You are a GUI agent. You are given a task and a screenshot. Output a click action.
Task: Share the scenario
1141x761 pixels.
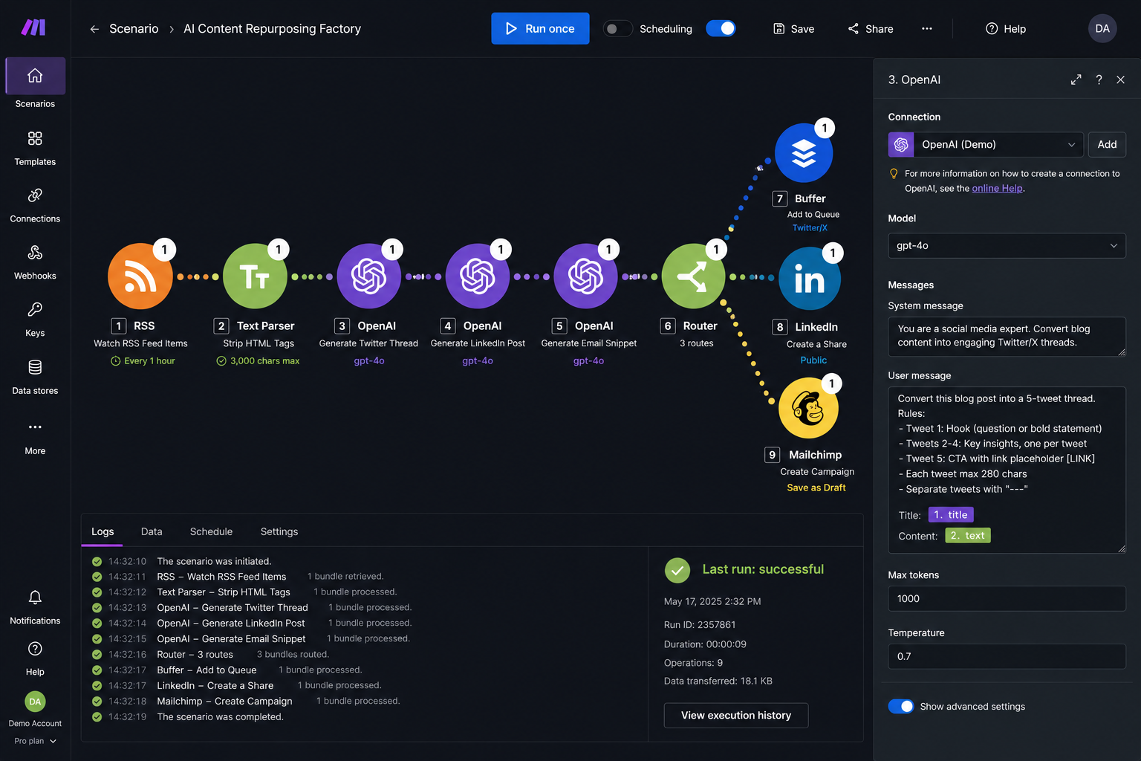[x=871, y=29]
